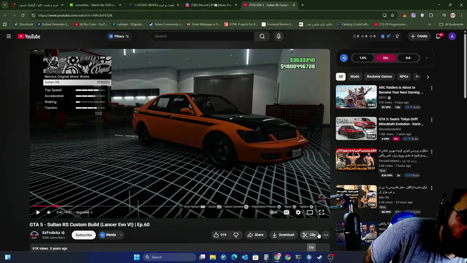The width and height of the screenshot is (467, 263).
Task: Focus the YouTube search box
Action: 202,36
